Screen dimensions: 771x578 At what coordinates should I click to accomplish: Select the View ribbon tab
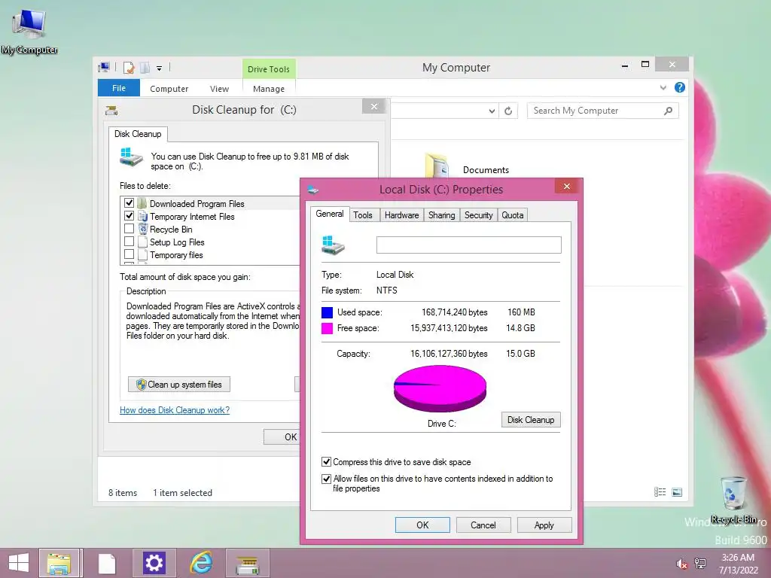pyautogui.click(x=219, y=89)
